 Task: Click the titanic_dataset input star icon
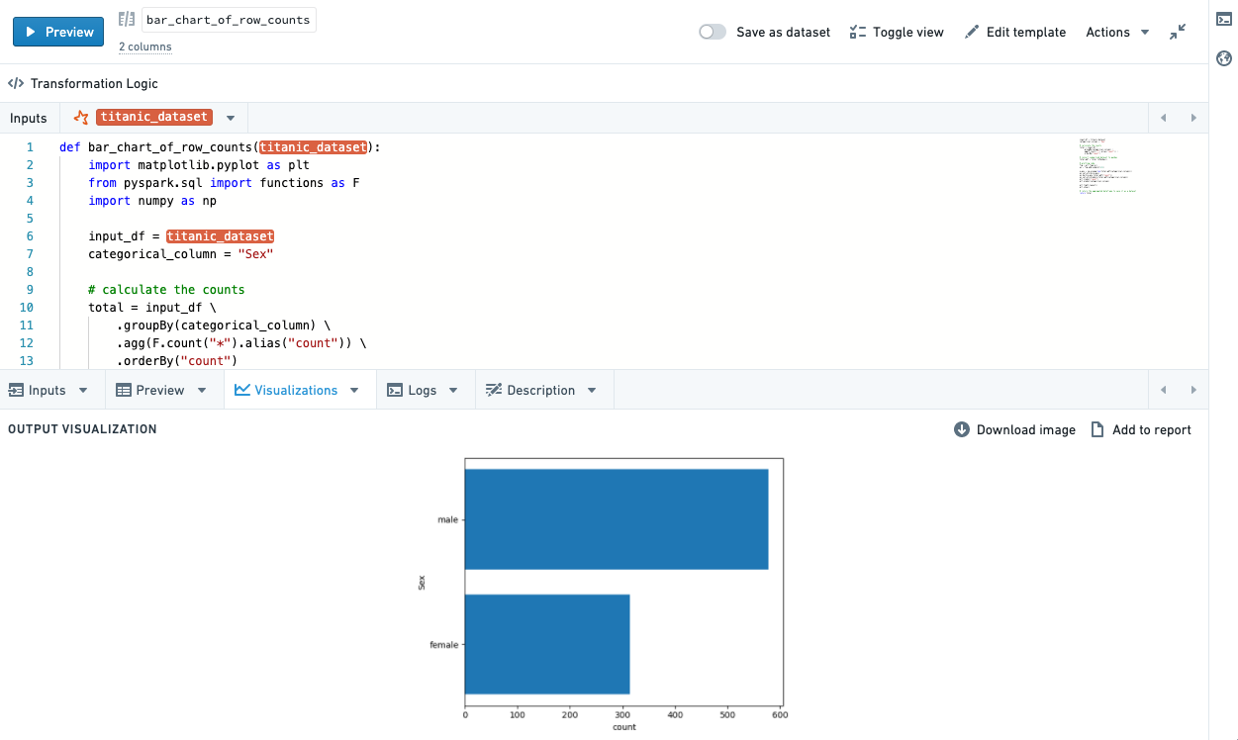[x=81, y=117]
